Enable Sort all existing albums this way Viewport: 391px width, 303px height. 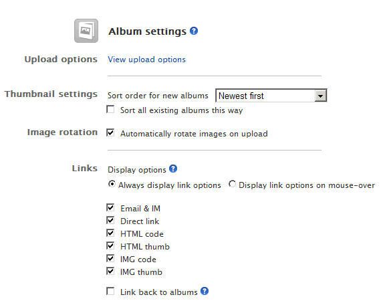(110, 109)
